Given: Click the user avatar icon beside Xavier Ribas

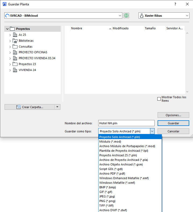Looking at the screenshot, I should click(x=142, y=16).
